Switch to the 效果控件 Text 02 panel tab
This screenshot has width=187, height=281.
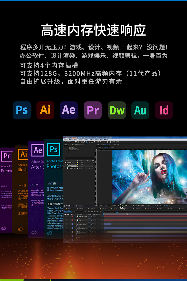tap(78, 145)
